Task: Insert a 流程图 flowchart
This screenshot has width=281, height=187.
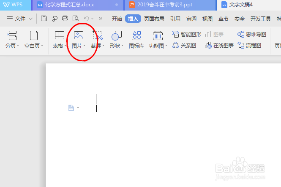Action: [x=249, y=46]
